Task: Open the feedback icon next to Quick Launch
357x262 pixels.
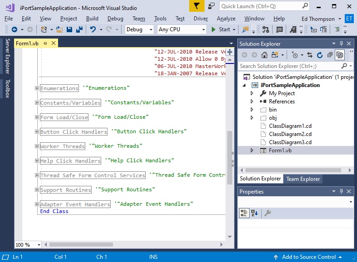Action: [x=211, y=6]
